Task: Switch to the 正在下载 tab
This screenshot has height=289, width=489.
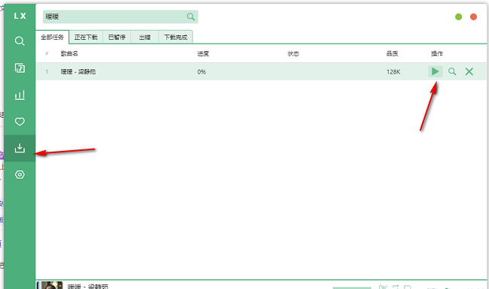Action: point(86,38)
